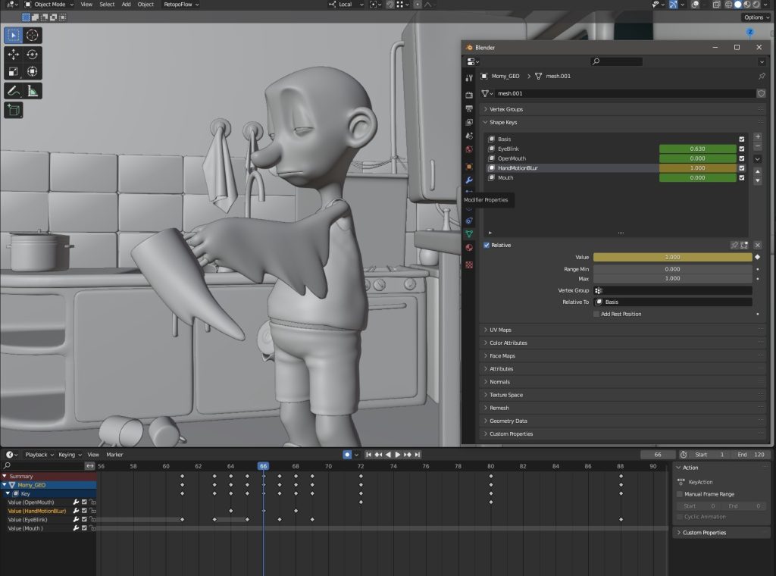The image size is (776, 576).
Task: Open the viewport Options dropdown
Action: (x=756, y=17)
